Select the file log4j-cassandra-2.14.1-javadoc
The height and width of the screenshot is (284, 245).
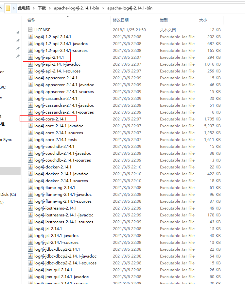click(64, 105)
